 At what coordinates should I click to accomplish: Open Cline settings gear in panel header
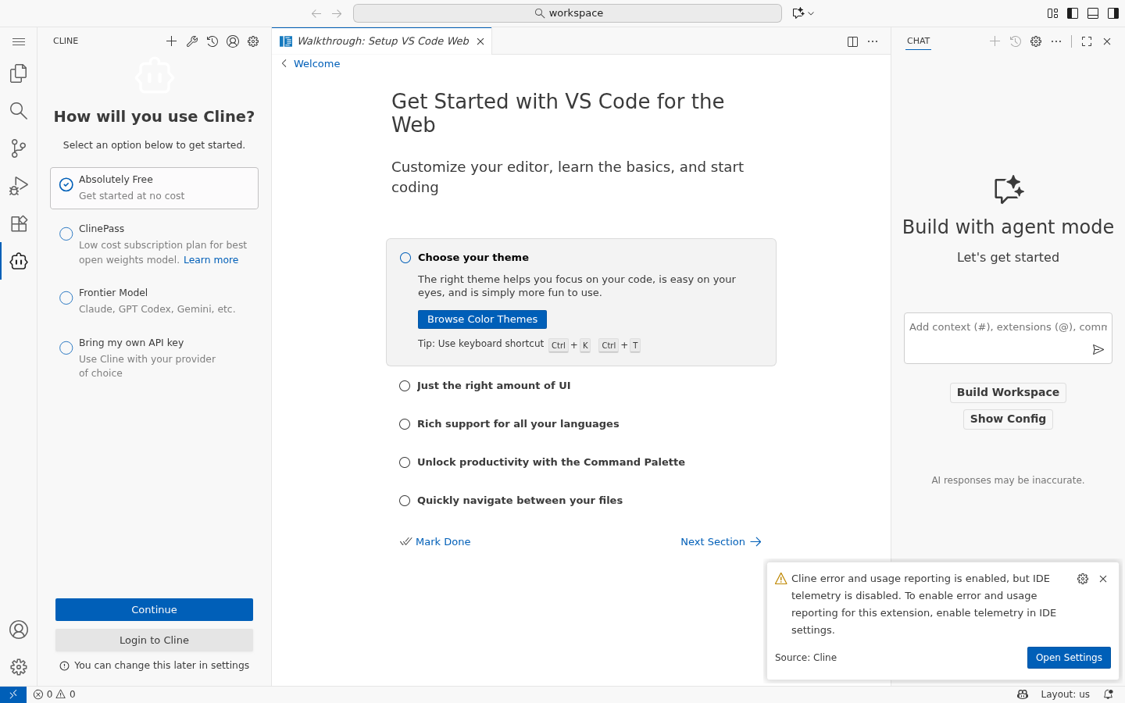253,41
